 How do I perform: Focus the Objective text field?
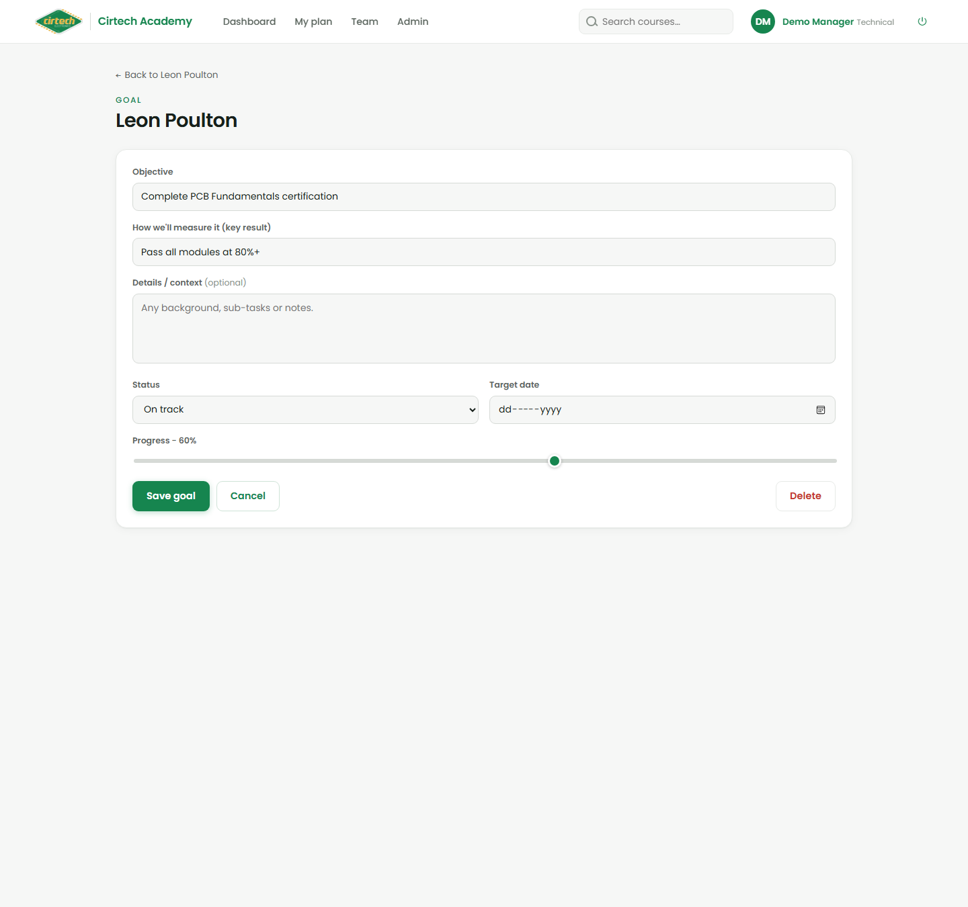[484, 197]
